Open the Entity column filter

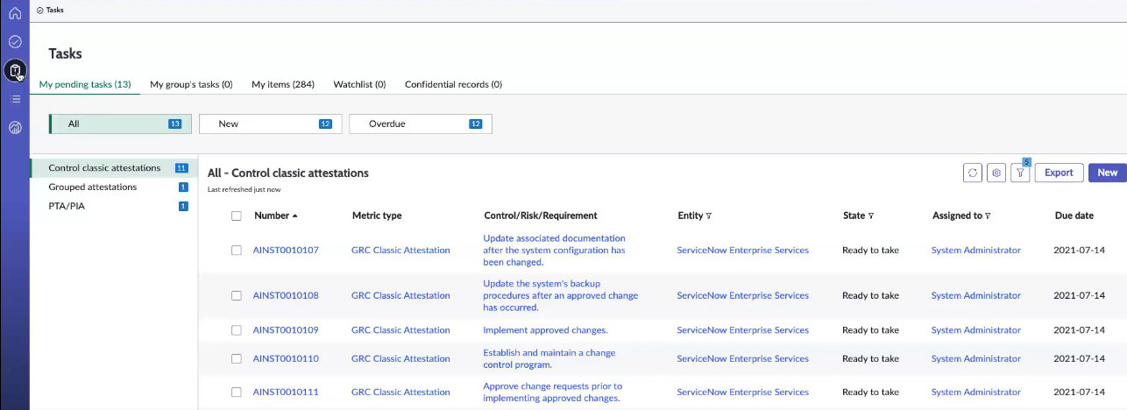(x=709, y=216)
